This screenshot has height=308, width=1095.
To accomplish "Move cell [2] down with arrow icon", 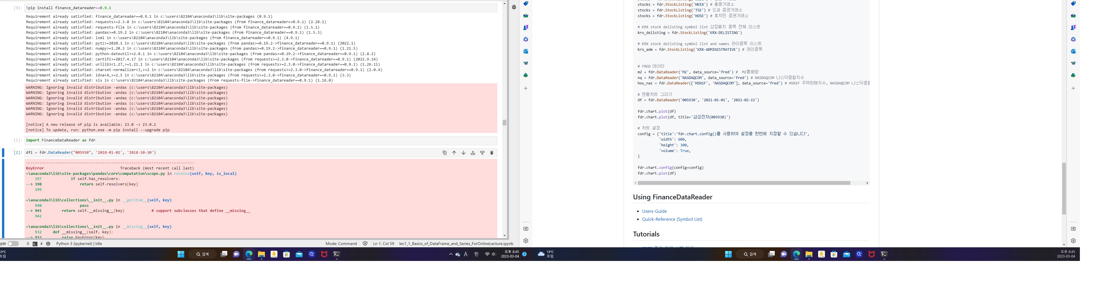I will (463, 153).
